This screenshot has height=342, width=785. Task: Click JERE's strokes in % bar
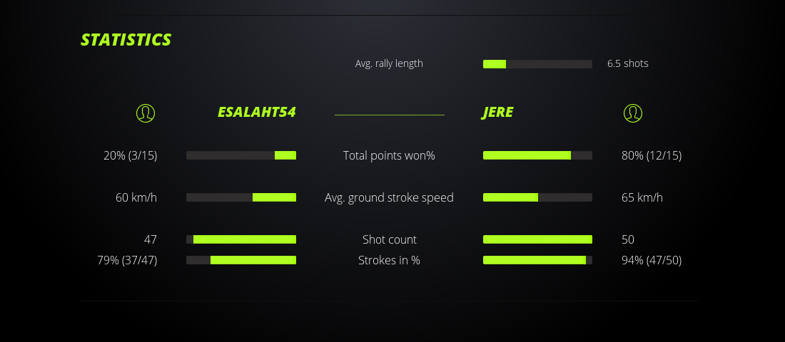[537, 260]
